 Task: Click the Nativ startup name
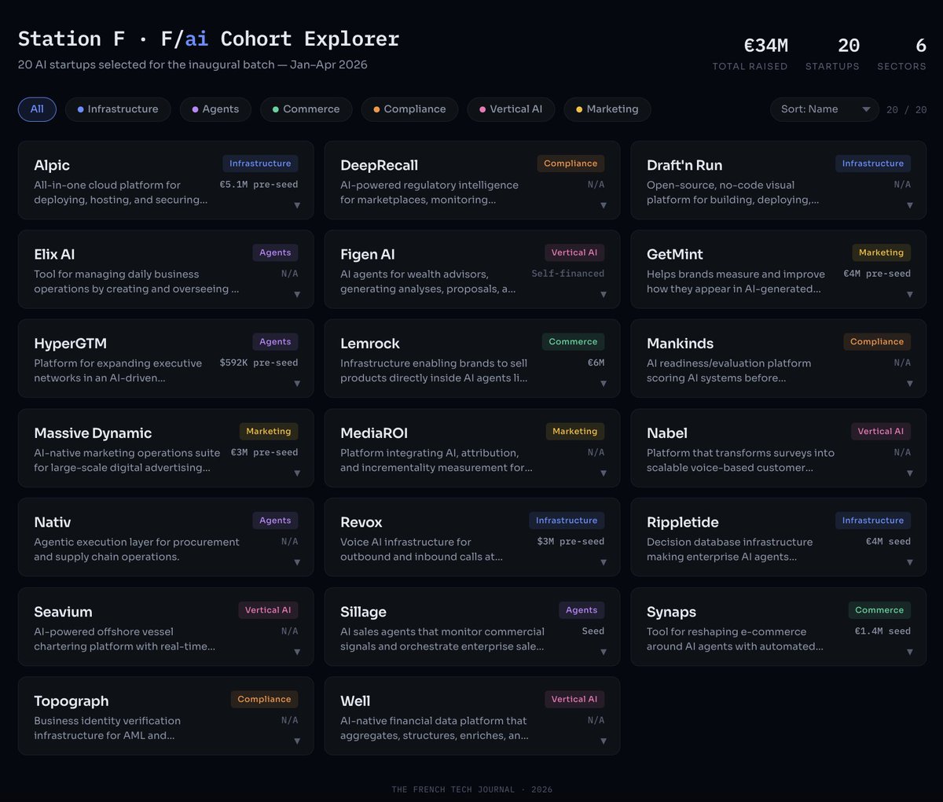pos(53,522)
